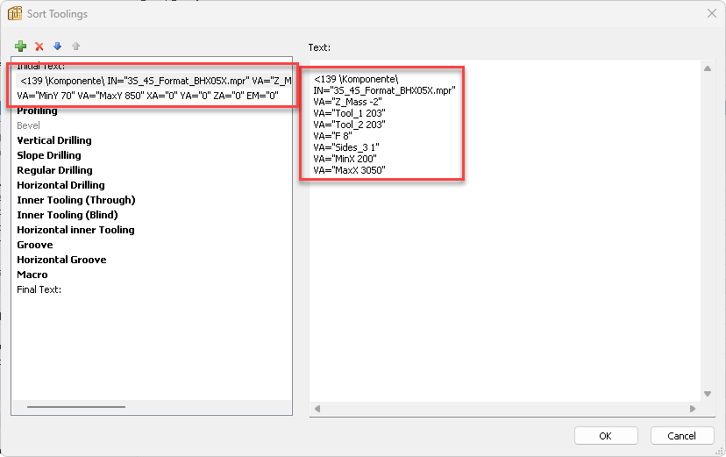Click the Sort Toolings title bar icon
The image size is (726, 457).
(x=15, y=14)
